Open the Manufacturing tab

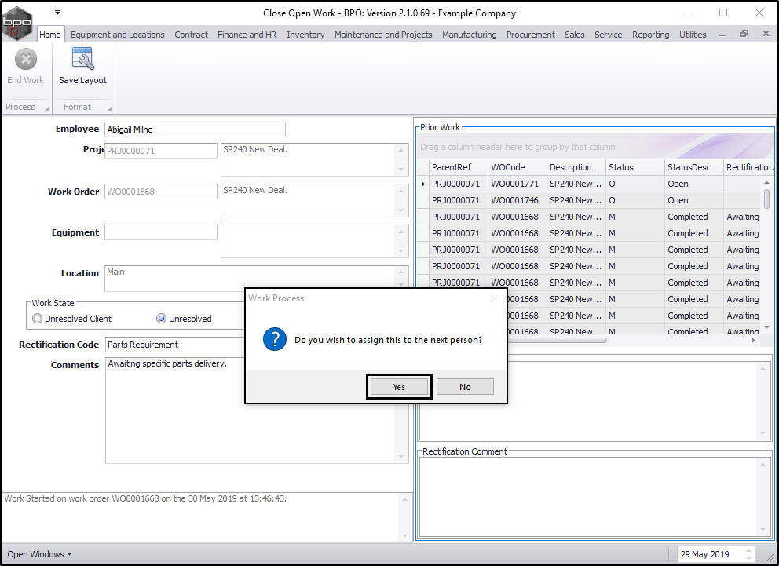click(x=470, y=35)
